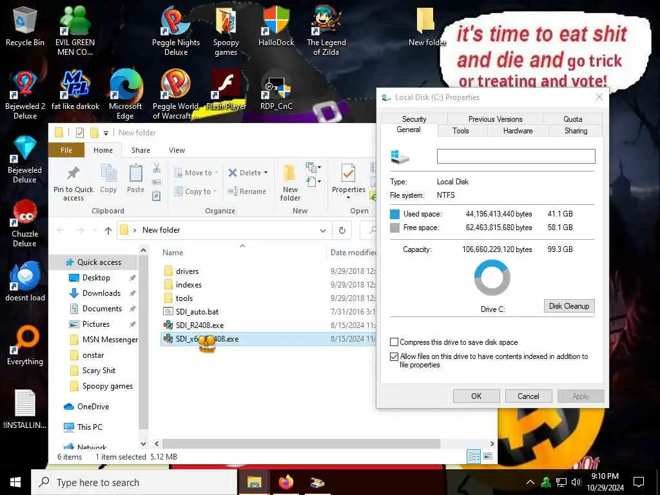The height and width of the screenshot is (495, 660).
Task: Open the Windows Start menu
Action: coord(15,482)
